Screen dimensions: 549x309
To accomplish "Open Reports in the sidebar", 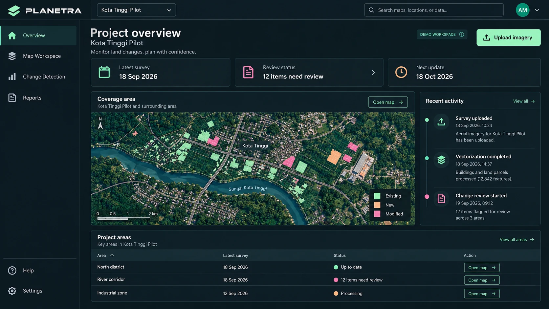I will pyautogui.click(x=38, y=98).
